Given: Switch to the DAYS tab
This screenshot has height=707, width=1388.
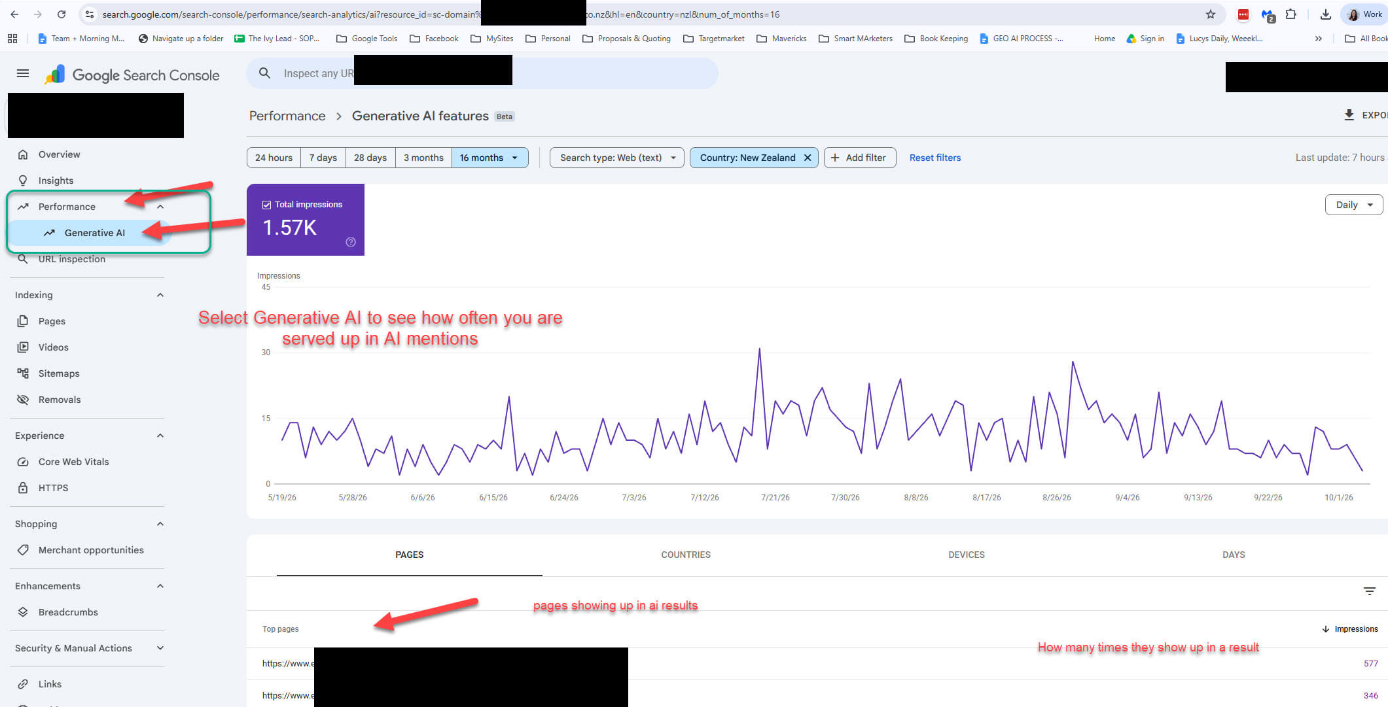Looking at the screenshot, I should pos(1234,555).
